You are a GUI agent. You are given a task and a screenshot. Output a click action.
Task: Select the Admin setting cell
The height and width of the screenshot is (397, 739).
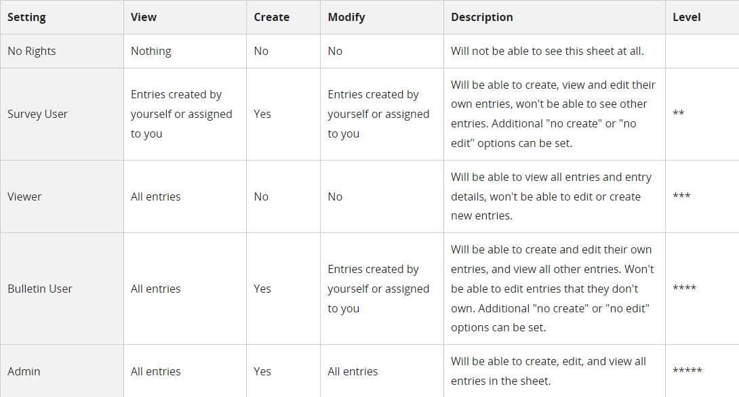coord(62,371)
